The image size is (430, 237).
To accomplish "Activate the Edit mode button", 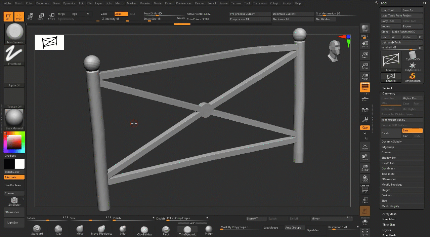I will 8,16.
